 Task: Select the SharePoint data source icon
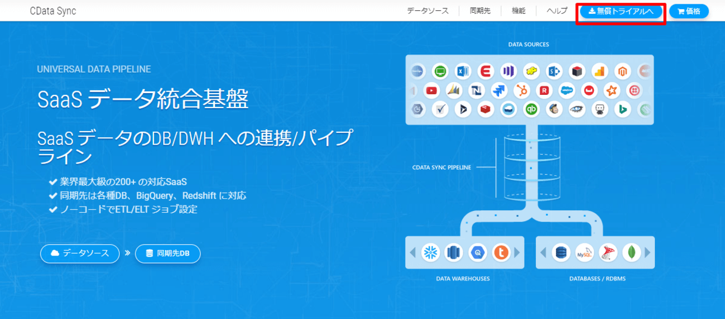point(554,71)
